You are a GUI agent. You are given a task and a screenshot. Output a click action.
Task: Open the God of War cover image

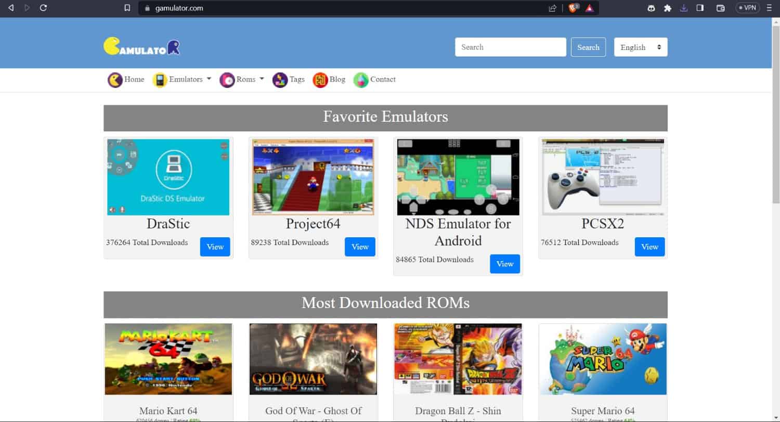point(313,359)
